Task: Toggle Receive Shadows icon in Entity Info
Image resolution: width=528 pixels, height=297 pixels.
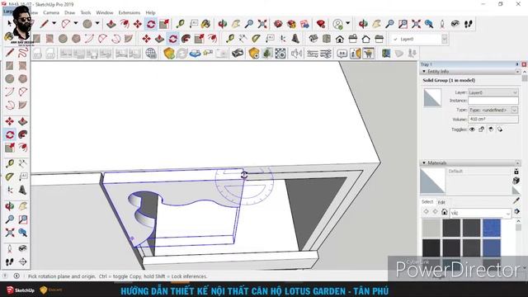Action: coord(500,130)
